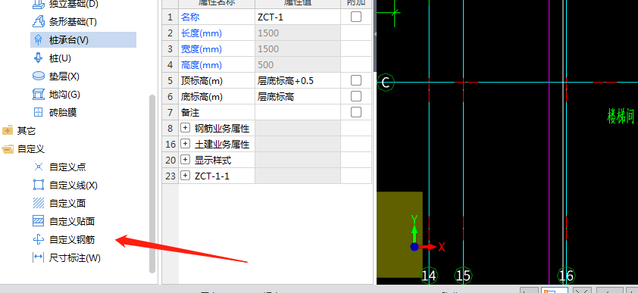Click the 自定义贴面 icon
This screenshot has height=293, width=638.
click(38, 221)
